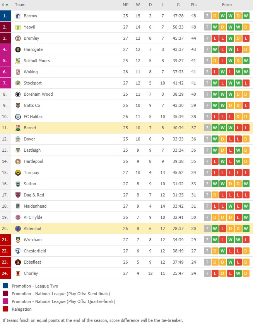253x325 pixels.
Task: Click the Wrexham club crest icon
Action: (18, 240)
